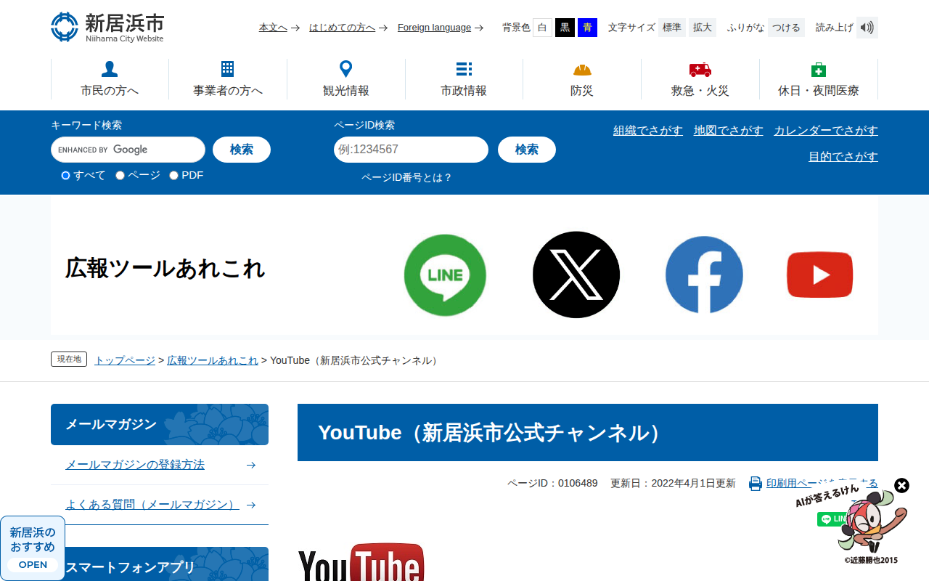
Task: Open the YouTube icon in banner
Action: click(x=820, y=275)
